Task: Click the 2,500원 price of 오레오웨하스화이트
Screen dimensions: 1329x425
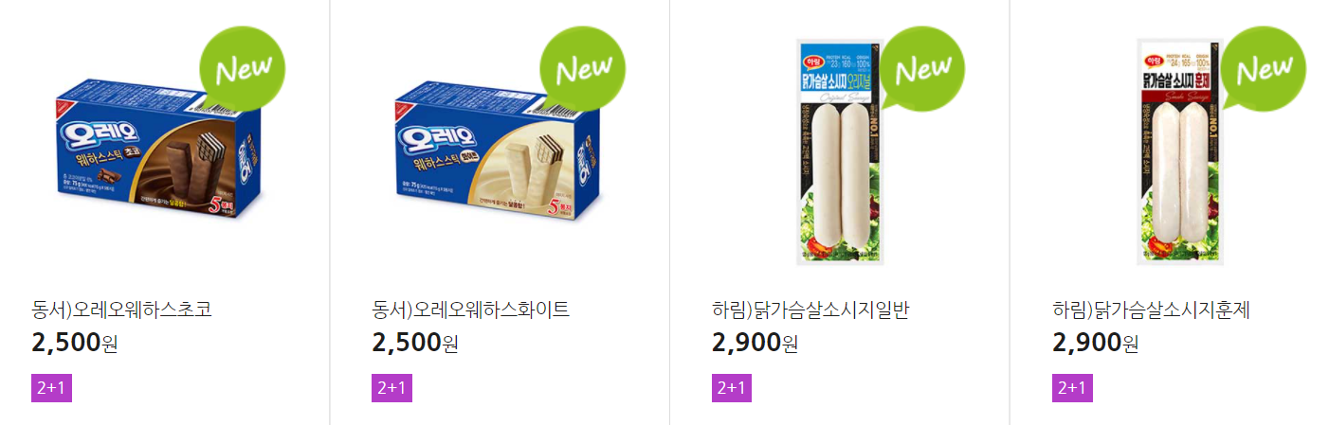Action: pyautogui.click(x=415, y=343)
